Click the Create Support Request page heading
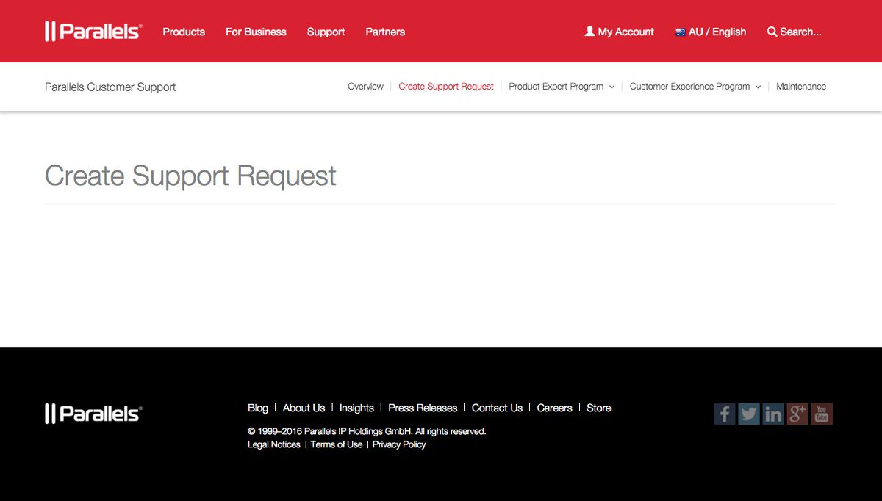The height and width of the screenshot is (501, 882). (x=190, y=176)
